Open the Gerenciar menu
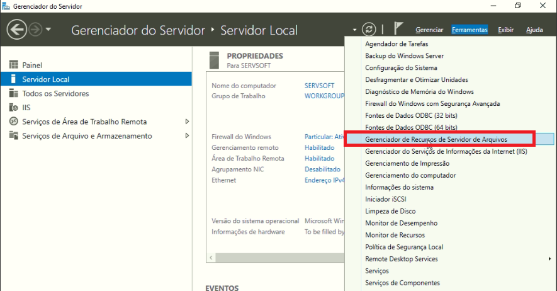The height and width of the screenshot is (291, 557). [x=429, y=30]
